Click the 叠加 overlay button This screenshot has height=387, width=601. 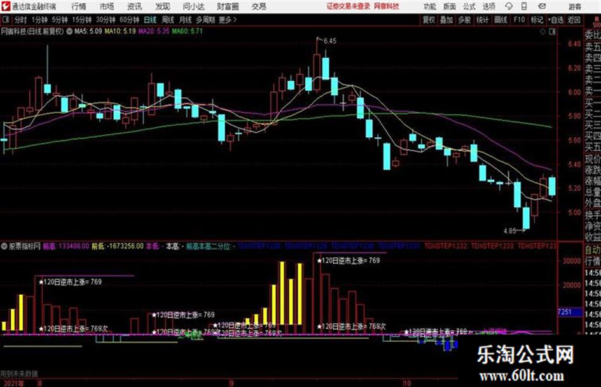coord(446,20)
